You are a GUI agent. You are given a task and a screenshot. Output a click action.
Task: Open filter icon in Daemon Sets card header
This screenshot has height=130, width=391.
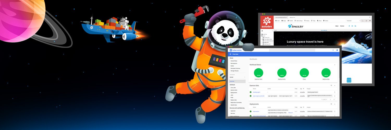tap(331, 86)
